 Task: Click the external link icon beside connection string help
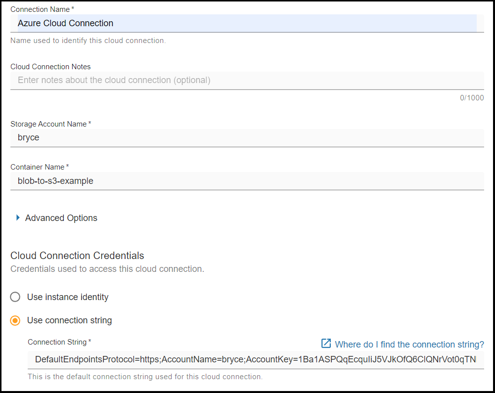[326, 344]
